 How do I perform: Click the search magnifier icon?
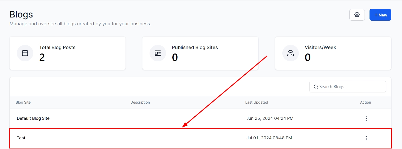(316, 87)
